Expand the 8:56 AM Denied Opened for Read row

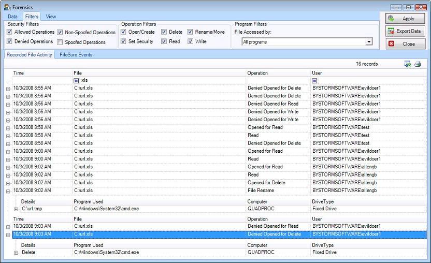coord(8,105)
